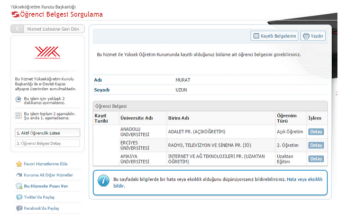Image resolution: width=338 pixels, height=214 pixels.
Task: Click the Twitter speech bubble icon
Action: pyautogui.click(x=19, y=197)
